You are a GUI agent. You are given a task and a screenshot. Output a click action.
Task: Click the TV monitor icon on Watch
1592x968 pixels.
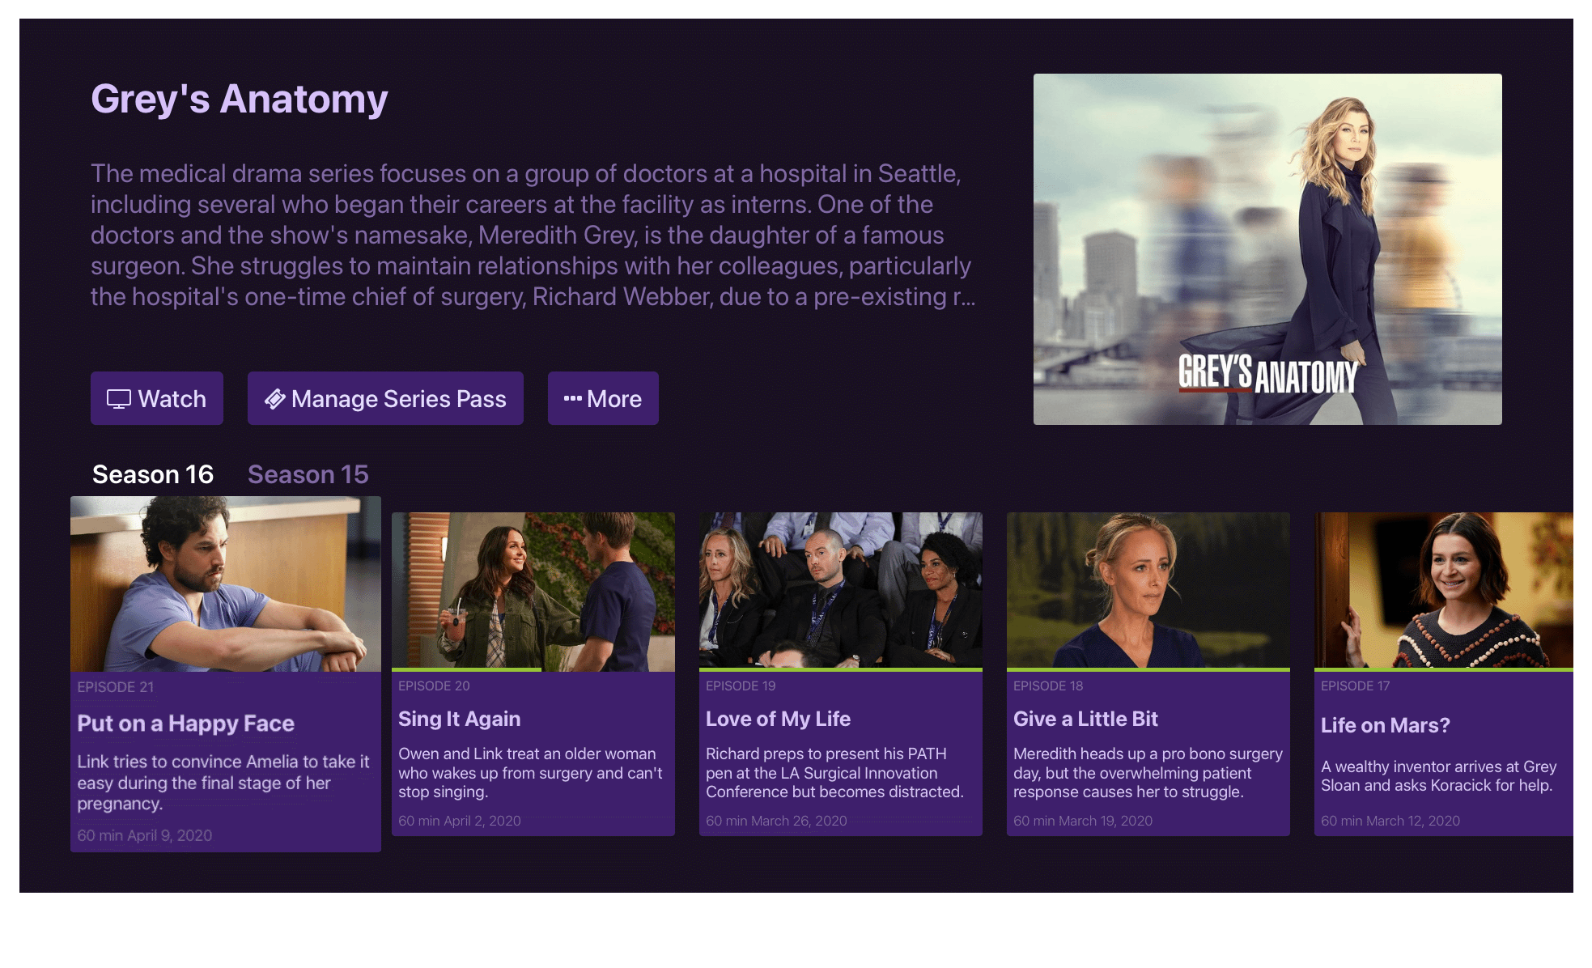click(119, 399)
